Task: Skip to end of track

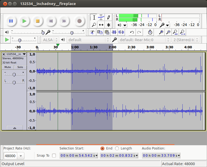Action: pos(64,21)
